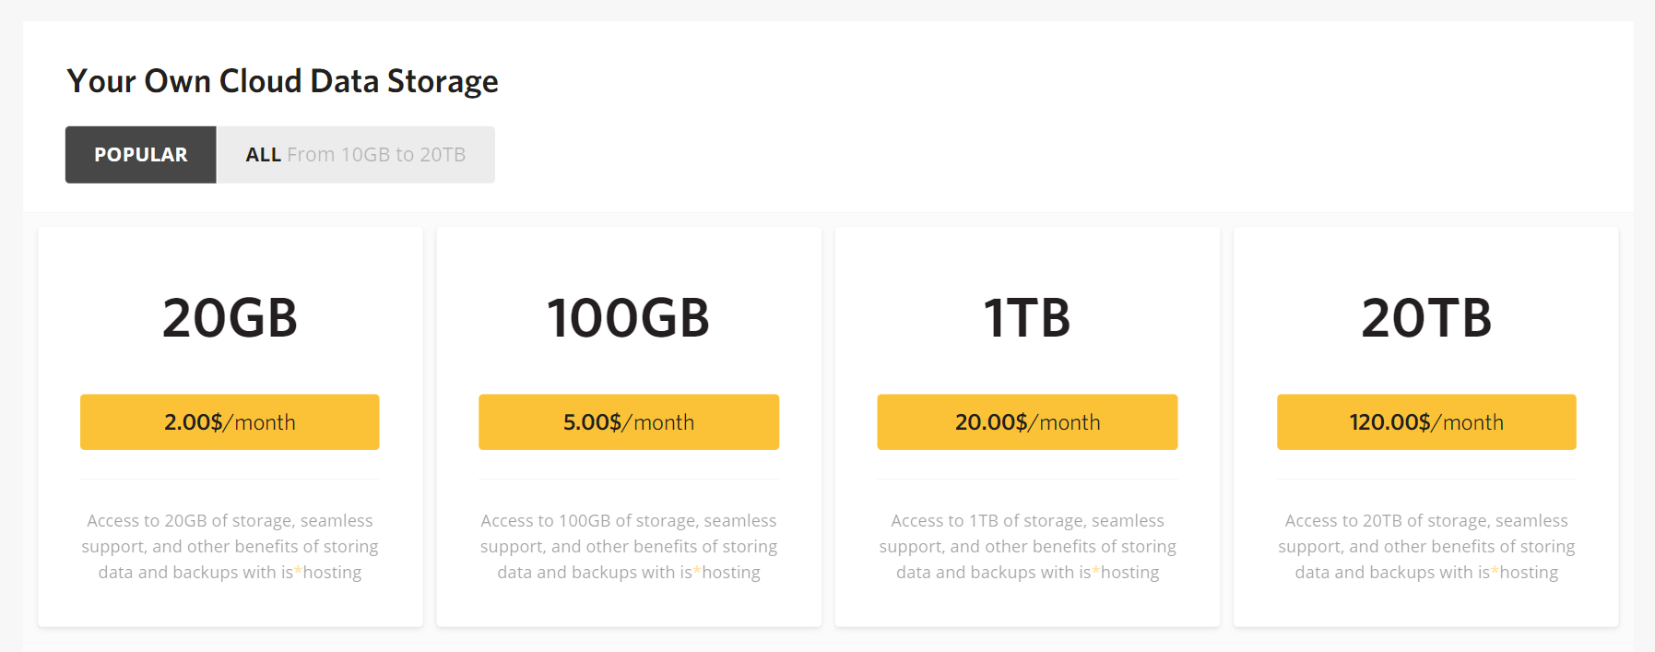Select the 20TB plan heading
This screenshot has width=1655, height=652.
1425,318
